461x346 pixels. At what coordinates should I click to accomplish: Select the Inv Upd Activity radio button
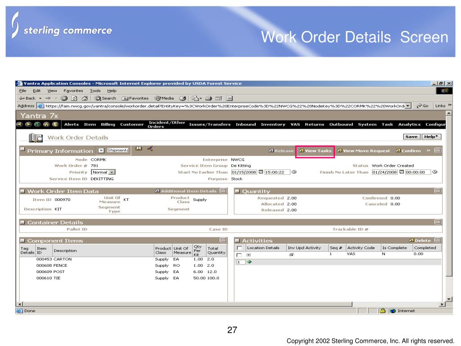[x=292, y=255]
